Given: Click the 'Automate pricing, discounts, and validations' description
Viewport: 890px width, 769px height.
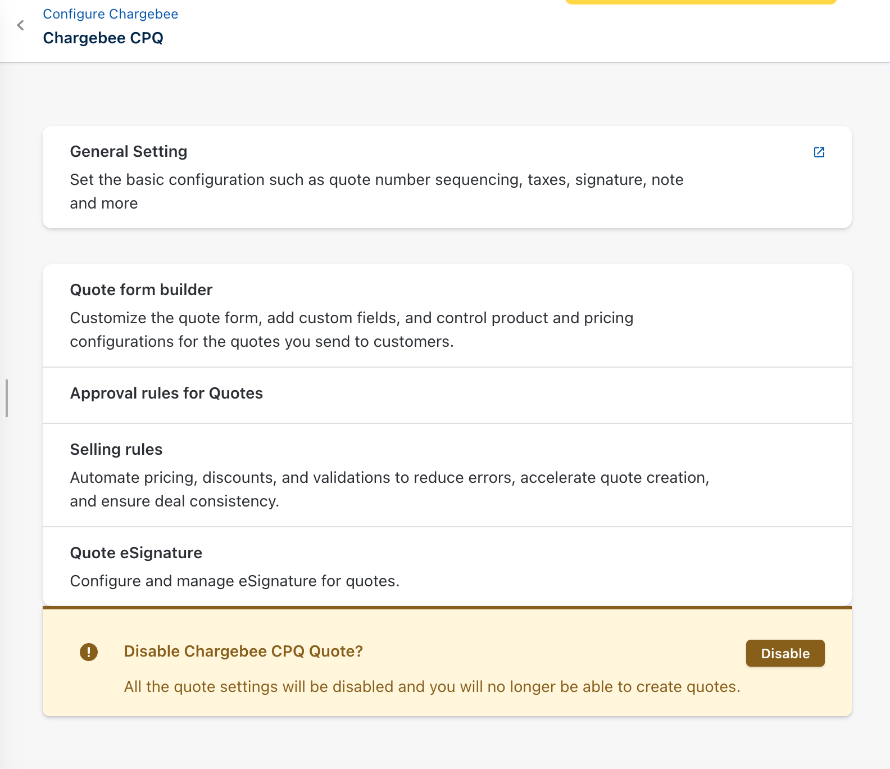Looking at the screenshot, I should click(390, 489).
